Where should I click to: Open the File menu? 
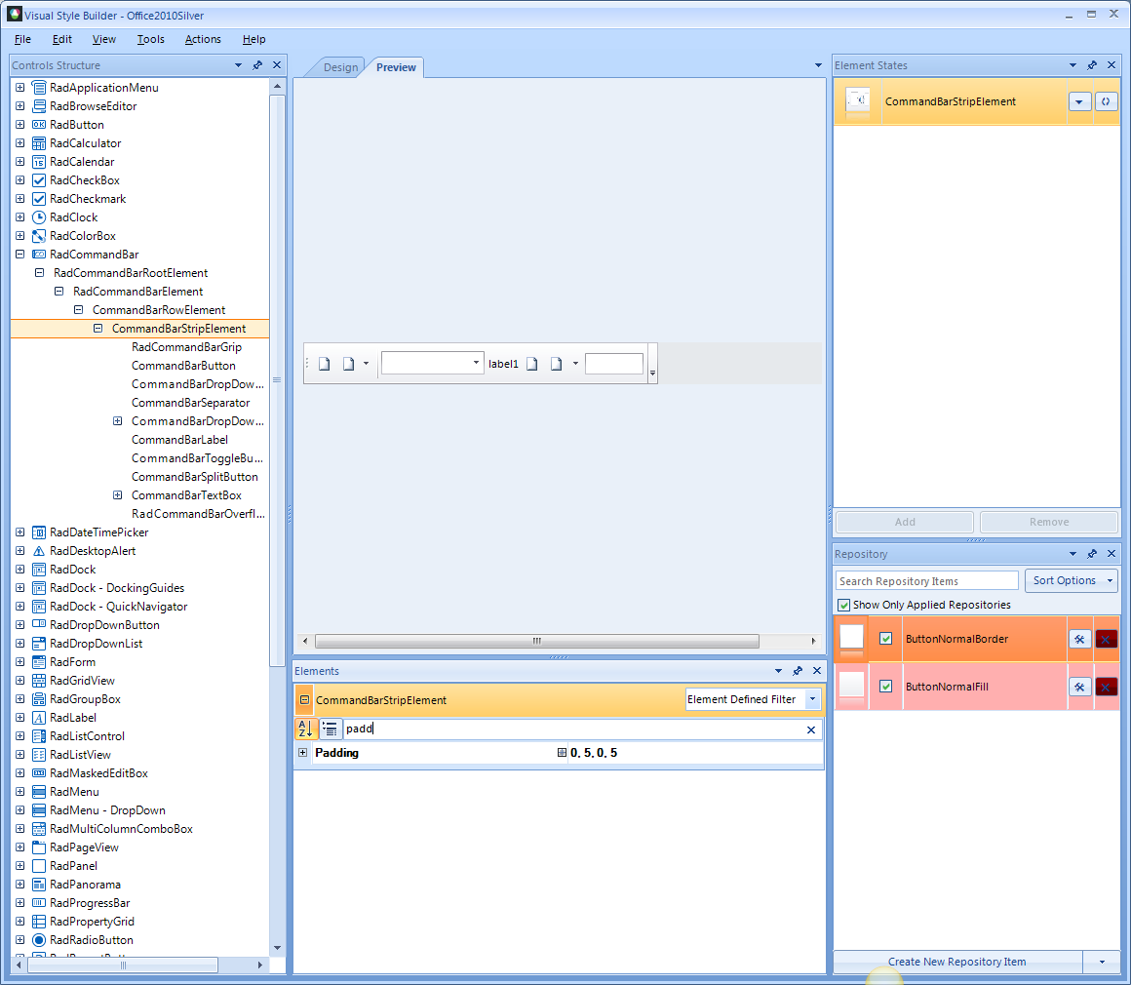(x=23, y=39)
